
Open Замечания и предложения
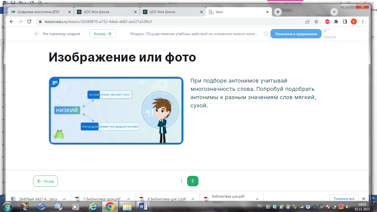point(296,34)
